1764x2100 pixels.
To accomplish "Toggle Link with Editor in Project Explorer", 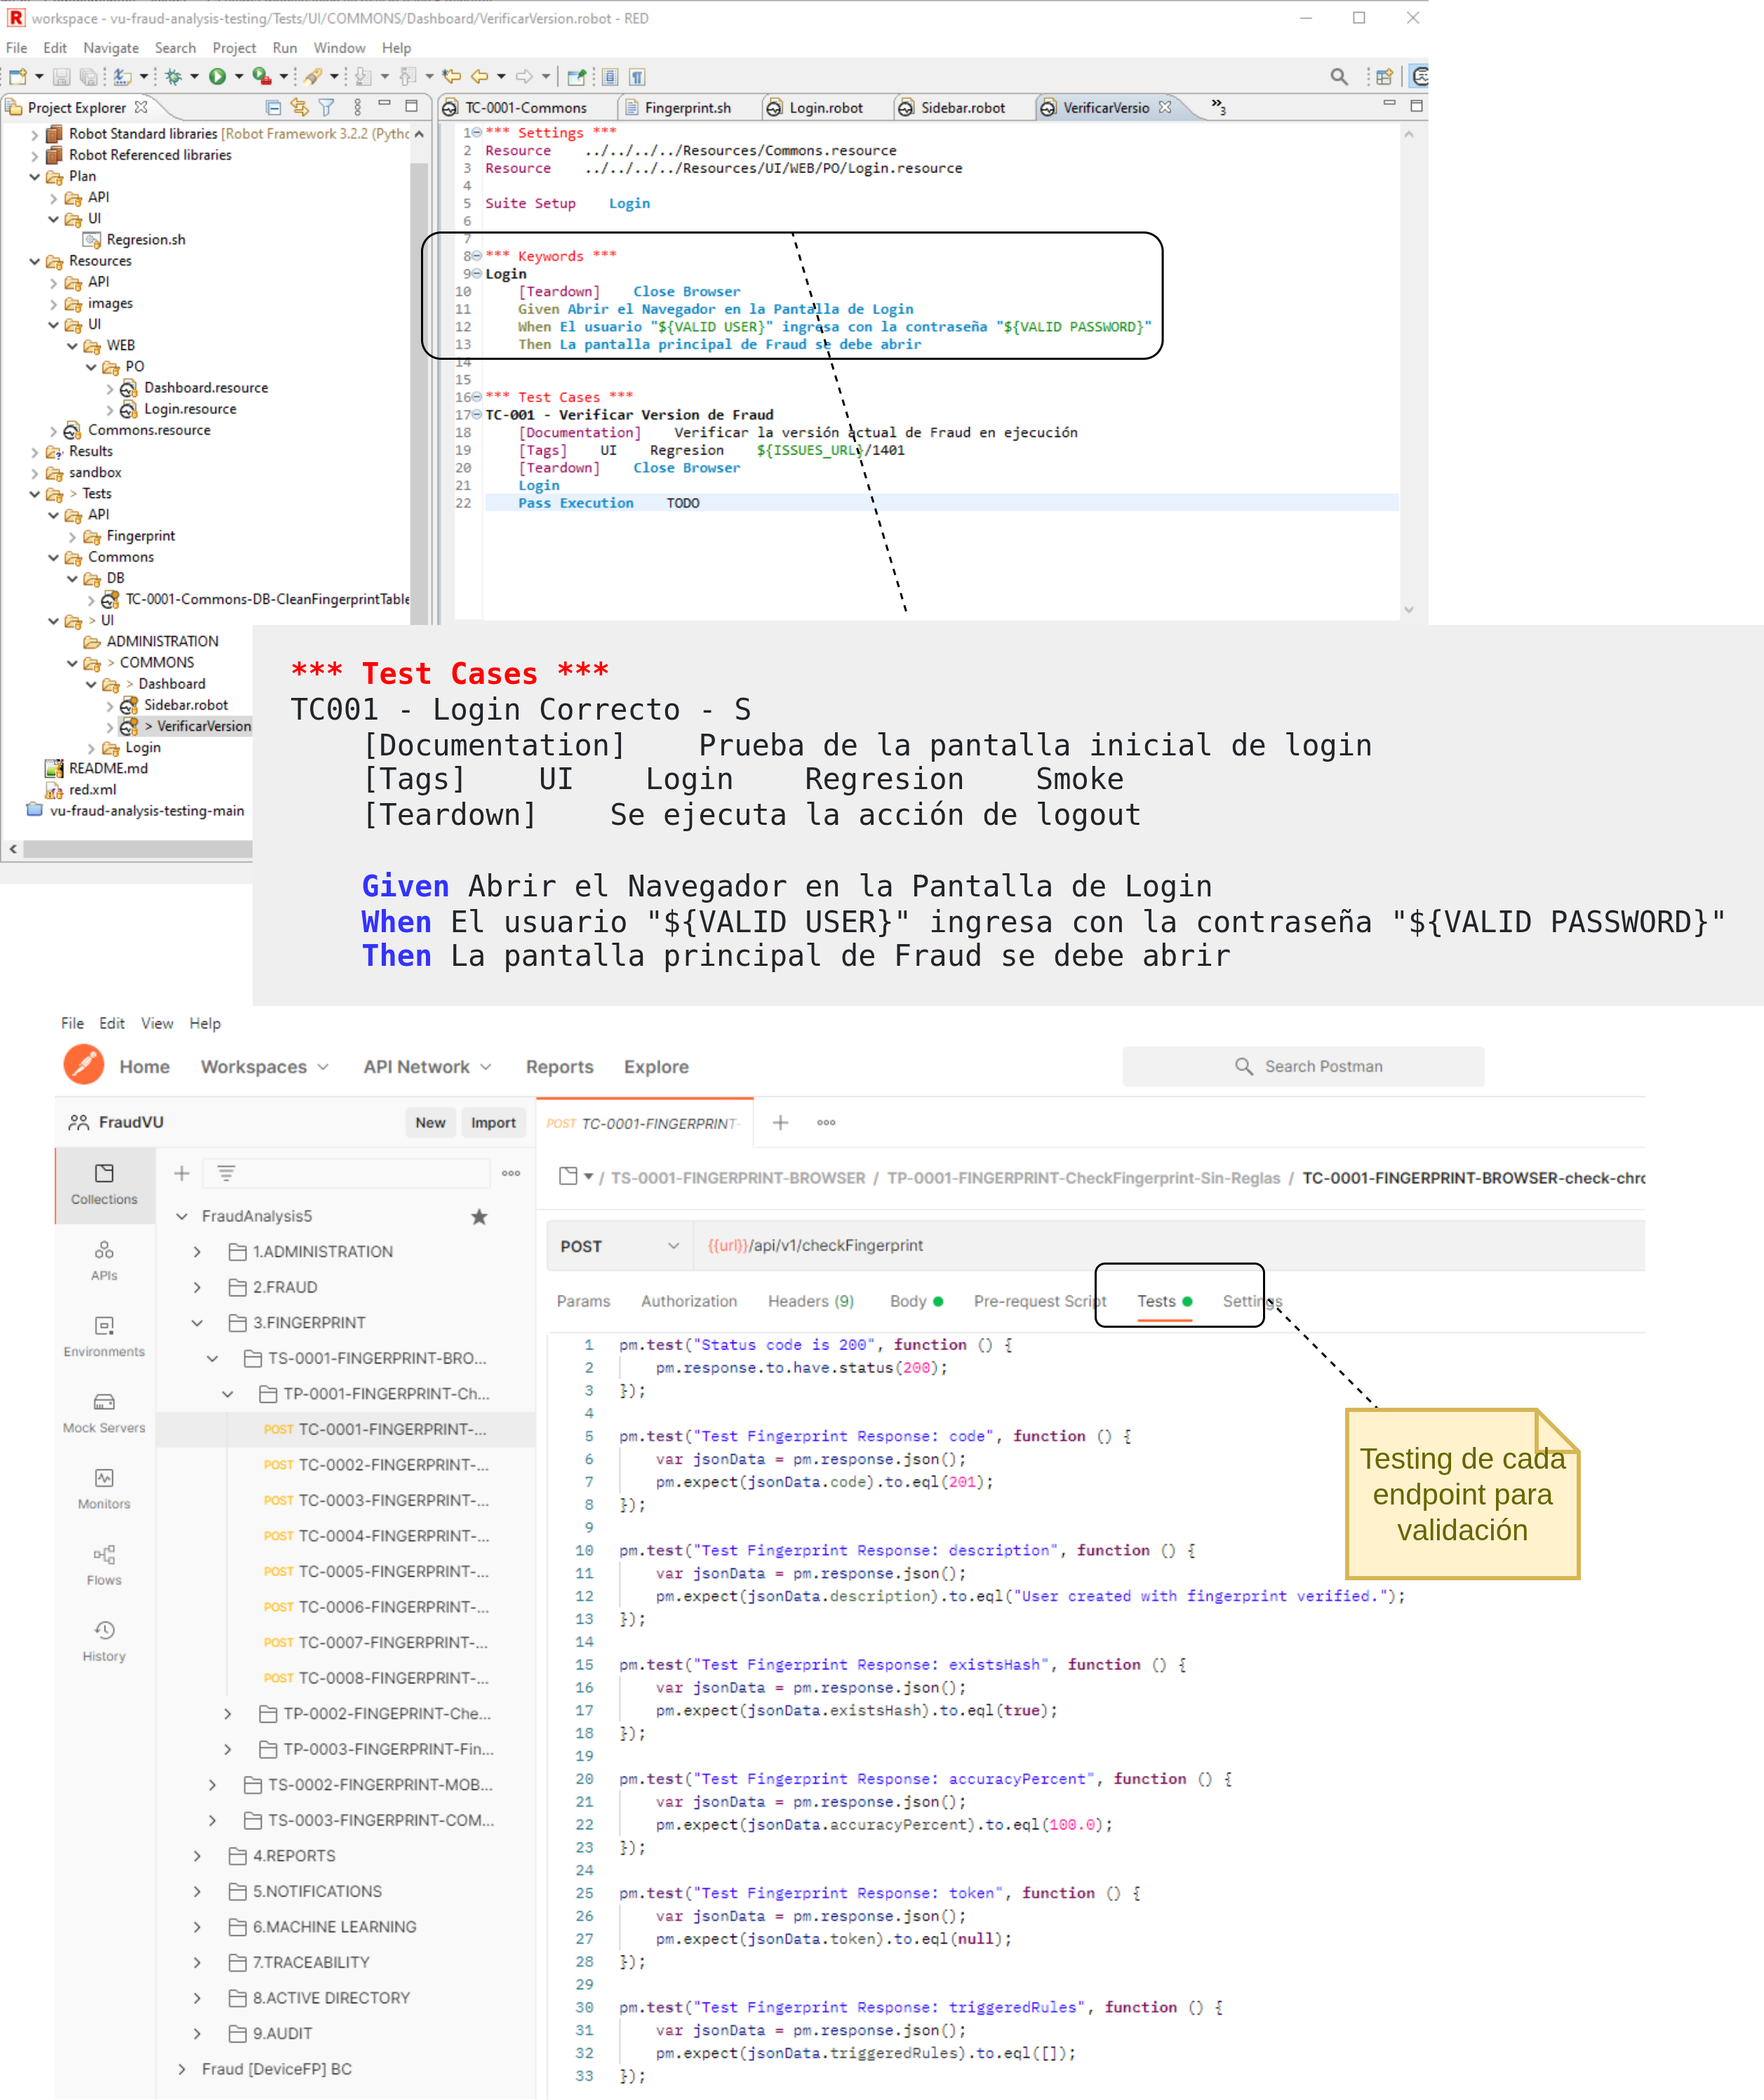I will [299, 107].
